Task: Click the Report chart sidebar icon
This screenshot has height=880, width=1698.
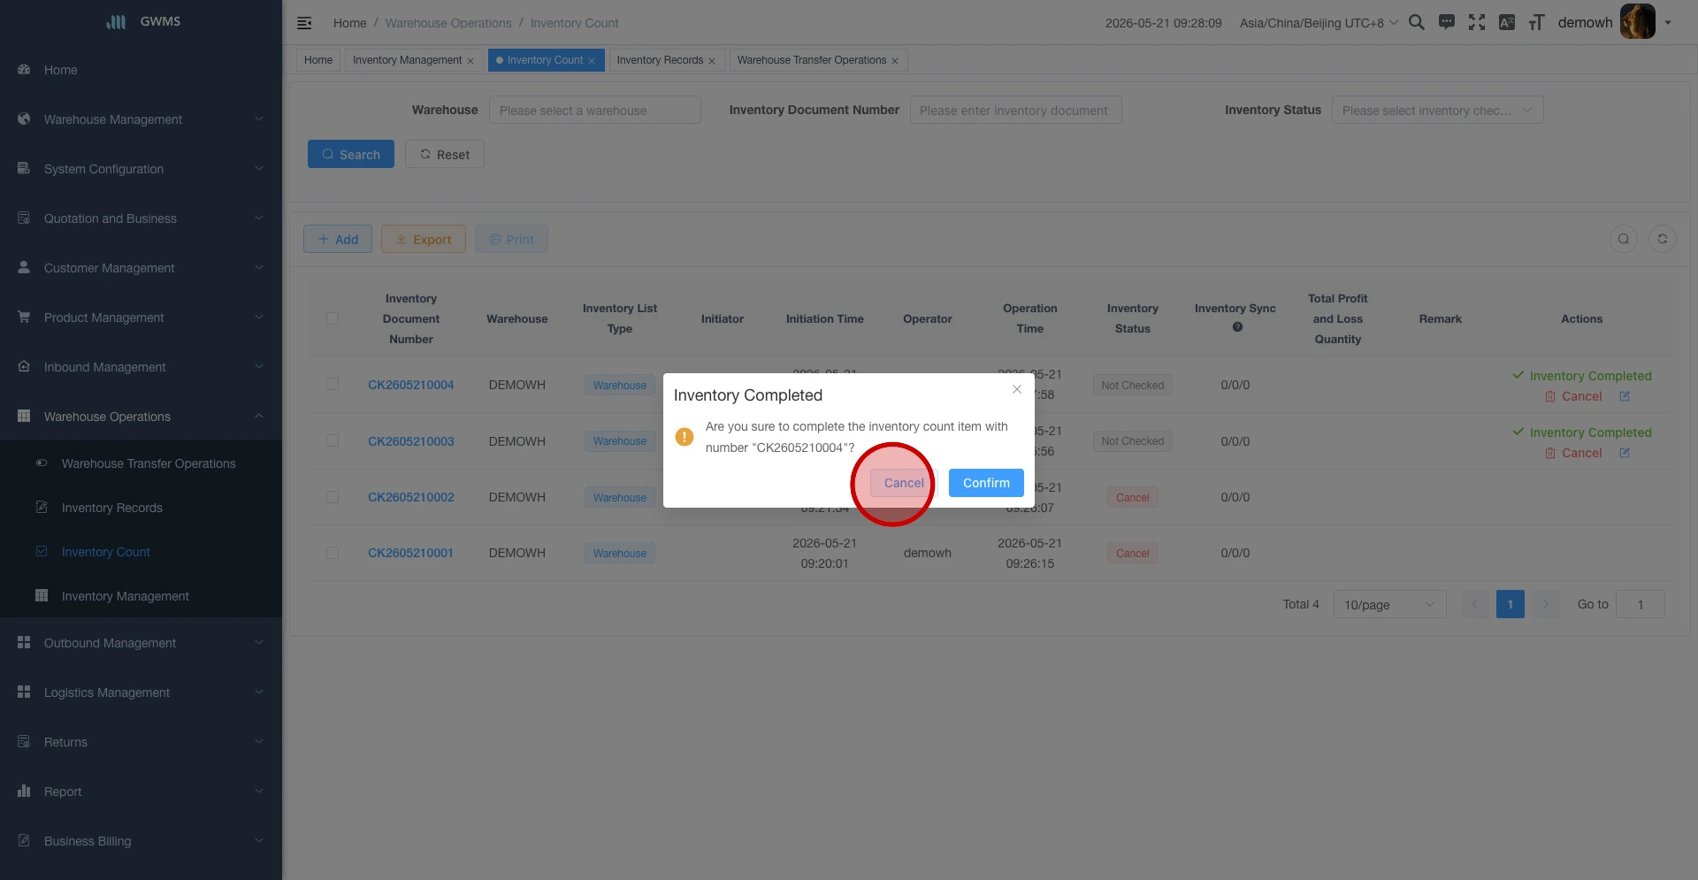Action: [24, 792]
